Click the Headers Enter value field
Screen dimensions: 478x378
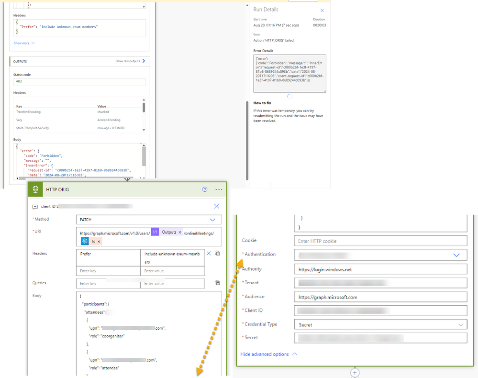(172, 271)
